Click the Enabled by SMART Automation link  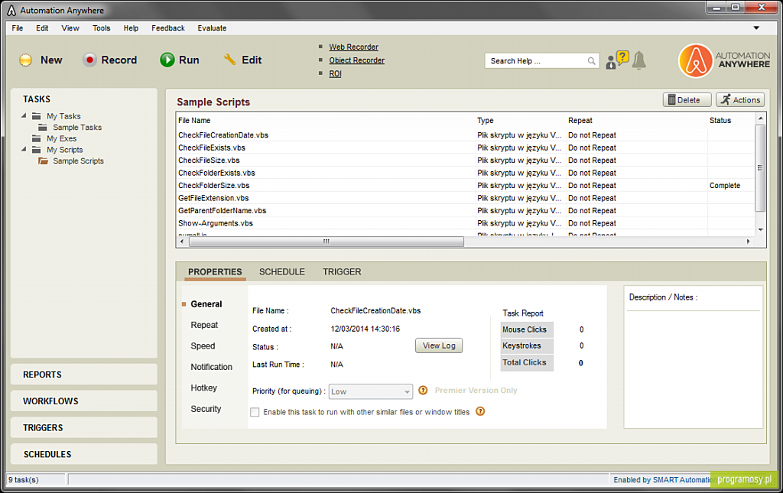(x=661, y=479)
